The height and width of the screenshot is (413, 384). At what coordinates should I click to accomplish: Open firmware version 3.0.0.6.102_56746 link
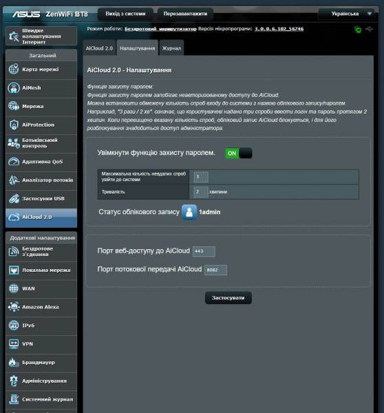(x=279, y=29)
